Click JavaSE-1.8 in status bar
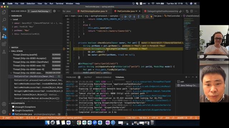 [x=182, y=118]
